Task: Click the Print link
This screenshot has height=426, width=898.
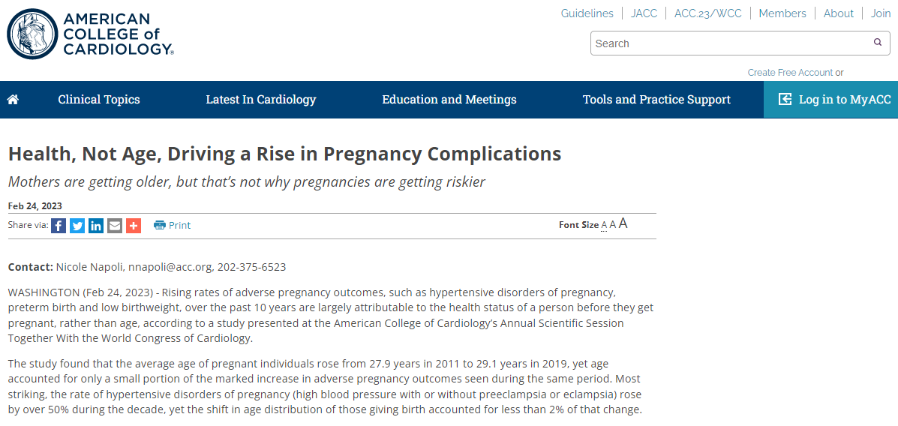Action: [x=173, y=226]
